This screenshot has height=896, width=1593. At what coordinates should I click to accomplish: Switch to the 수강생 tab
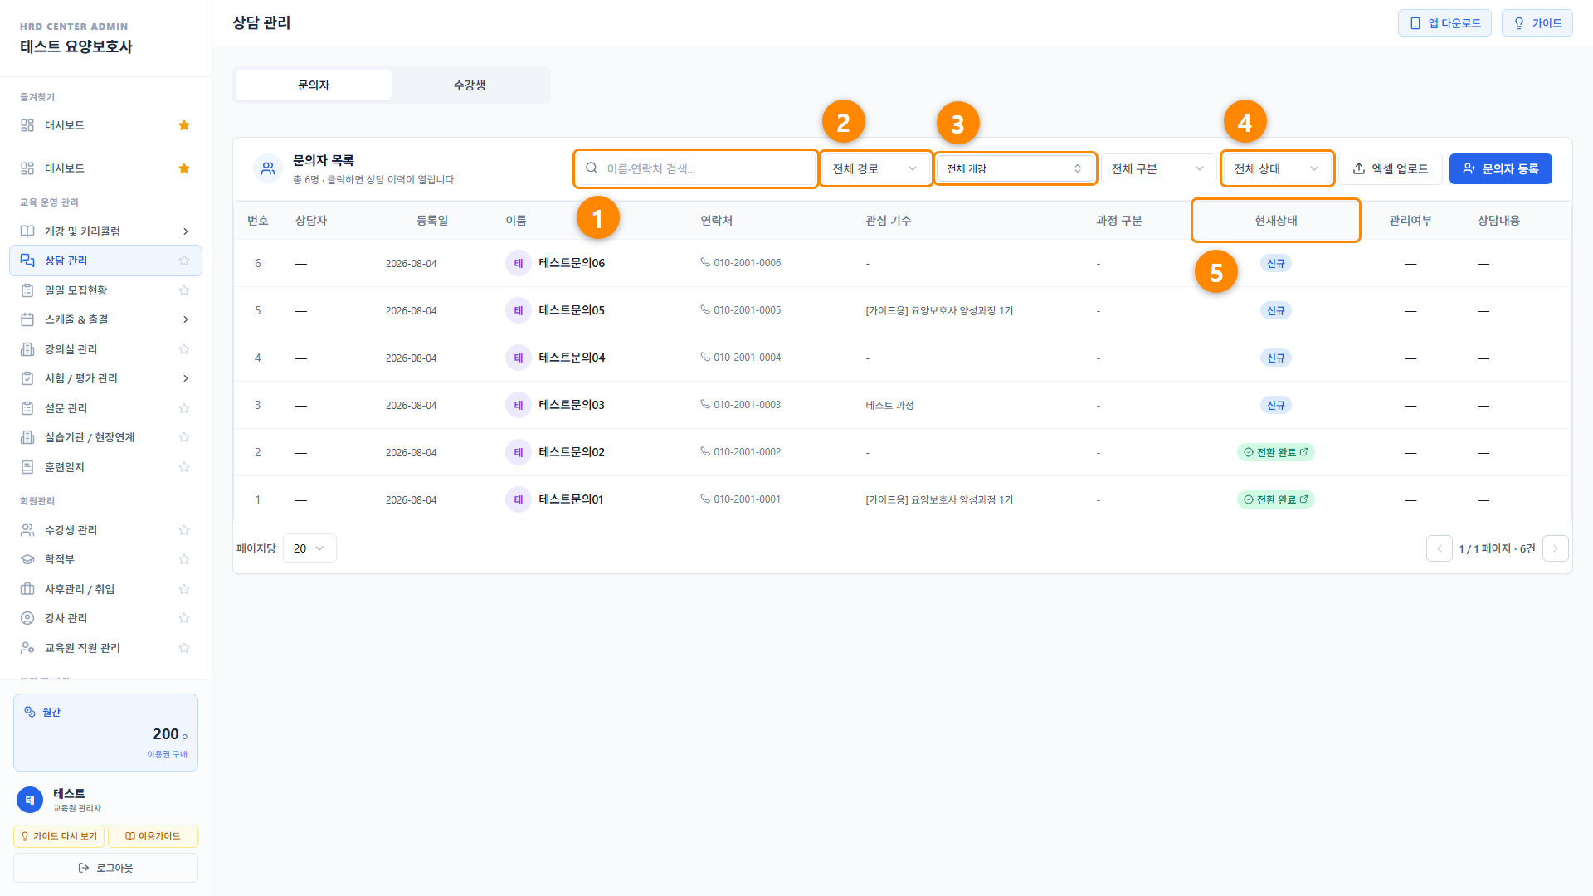[x=470, y=85]
